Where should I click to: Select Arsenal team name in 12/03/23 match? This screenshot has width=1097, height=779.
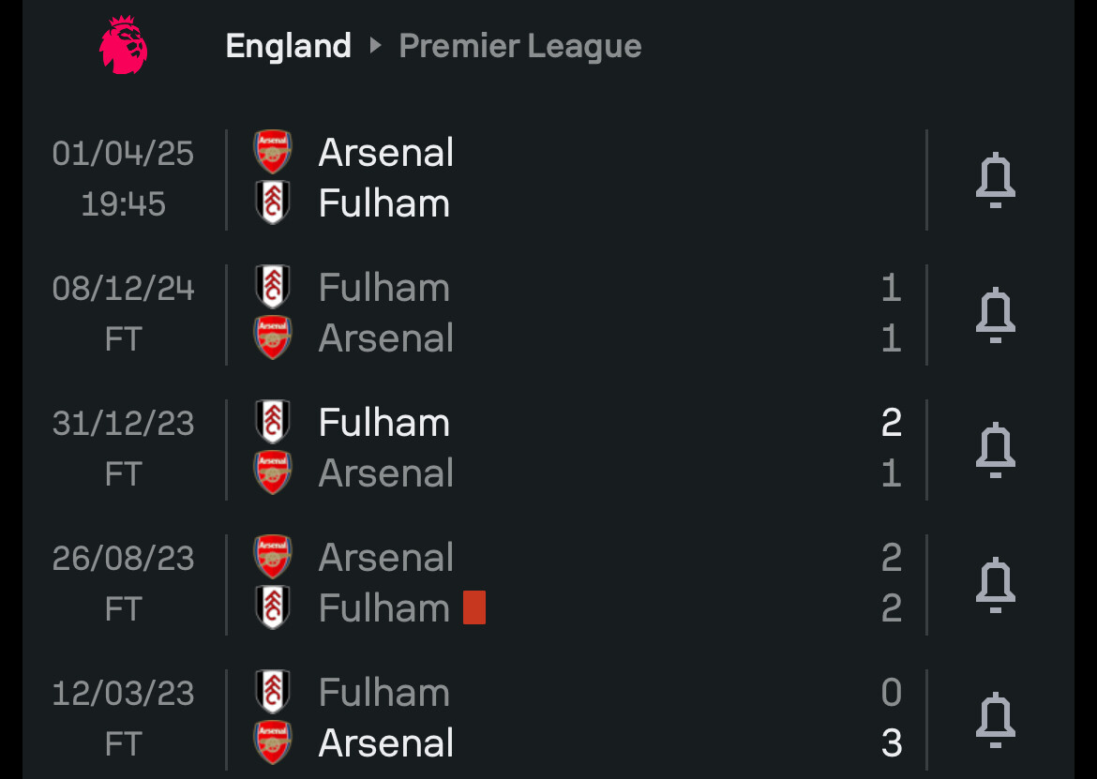click(386, 742)
